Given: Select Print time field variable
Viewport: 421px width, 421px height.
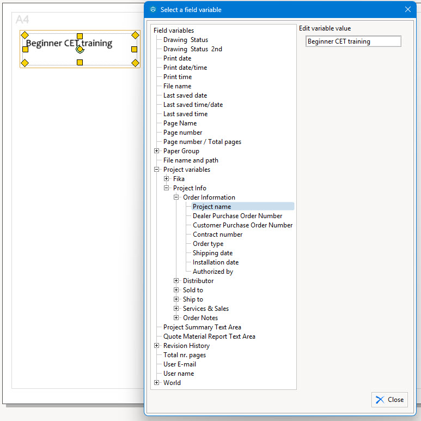Looking at the screenshot, I should click(178, 77).
